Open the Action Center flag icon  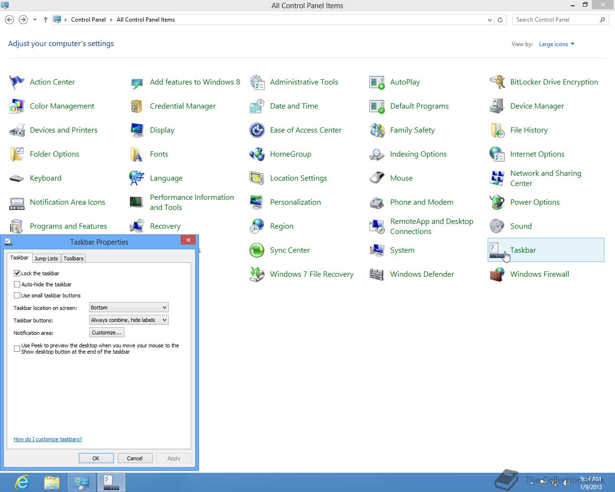[17, 82]
